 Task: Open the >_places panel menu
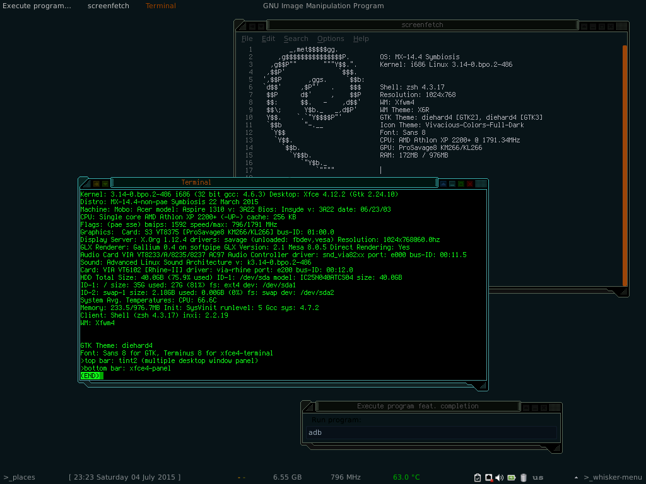[19, 478]
